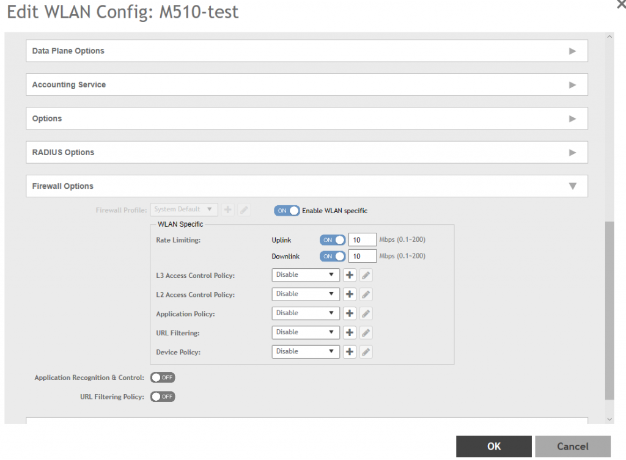Viewport: 626px width, 460px height.
Task: Edit Device Policy using pencil icon
Action: (366, 352)
